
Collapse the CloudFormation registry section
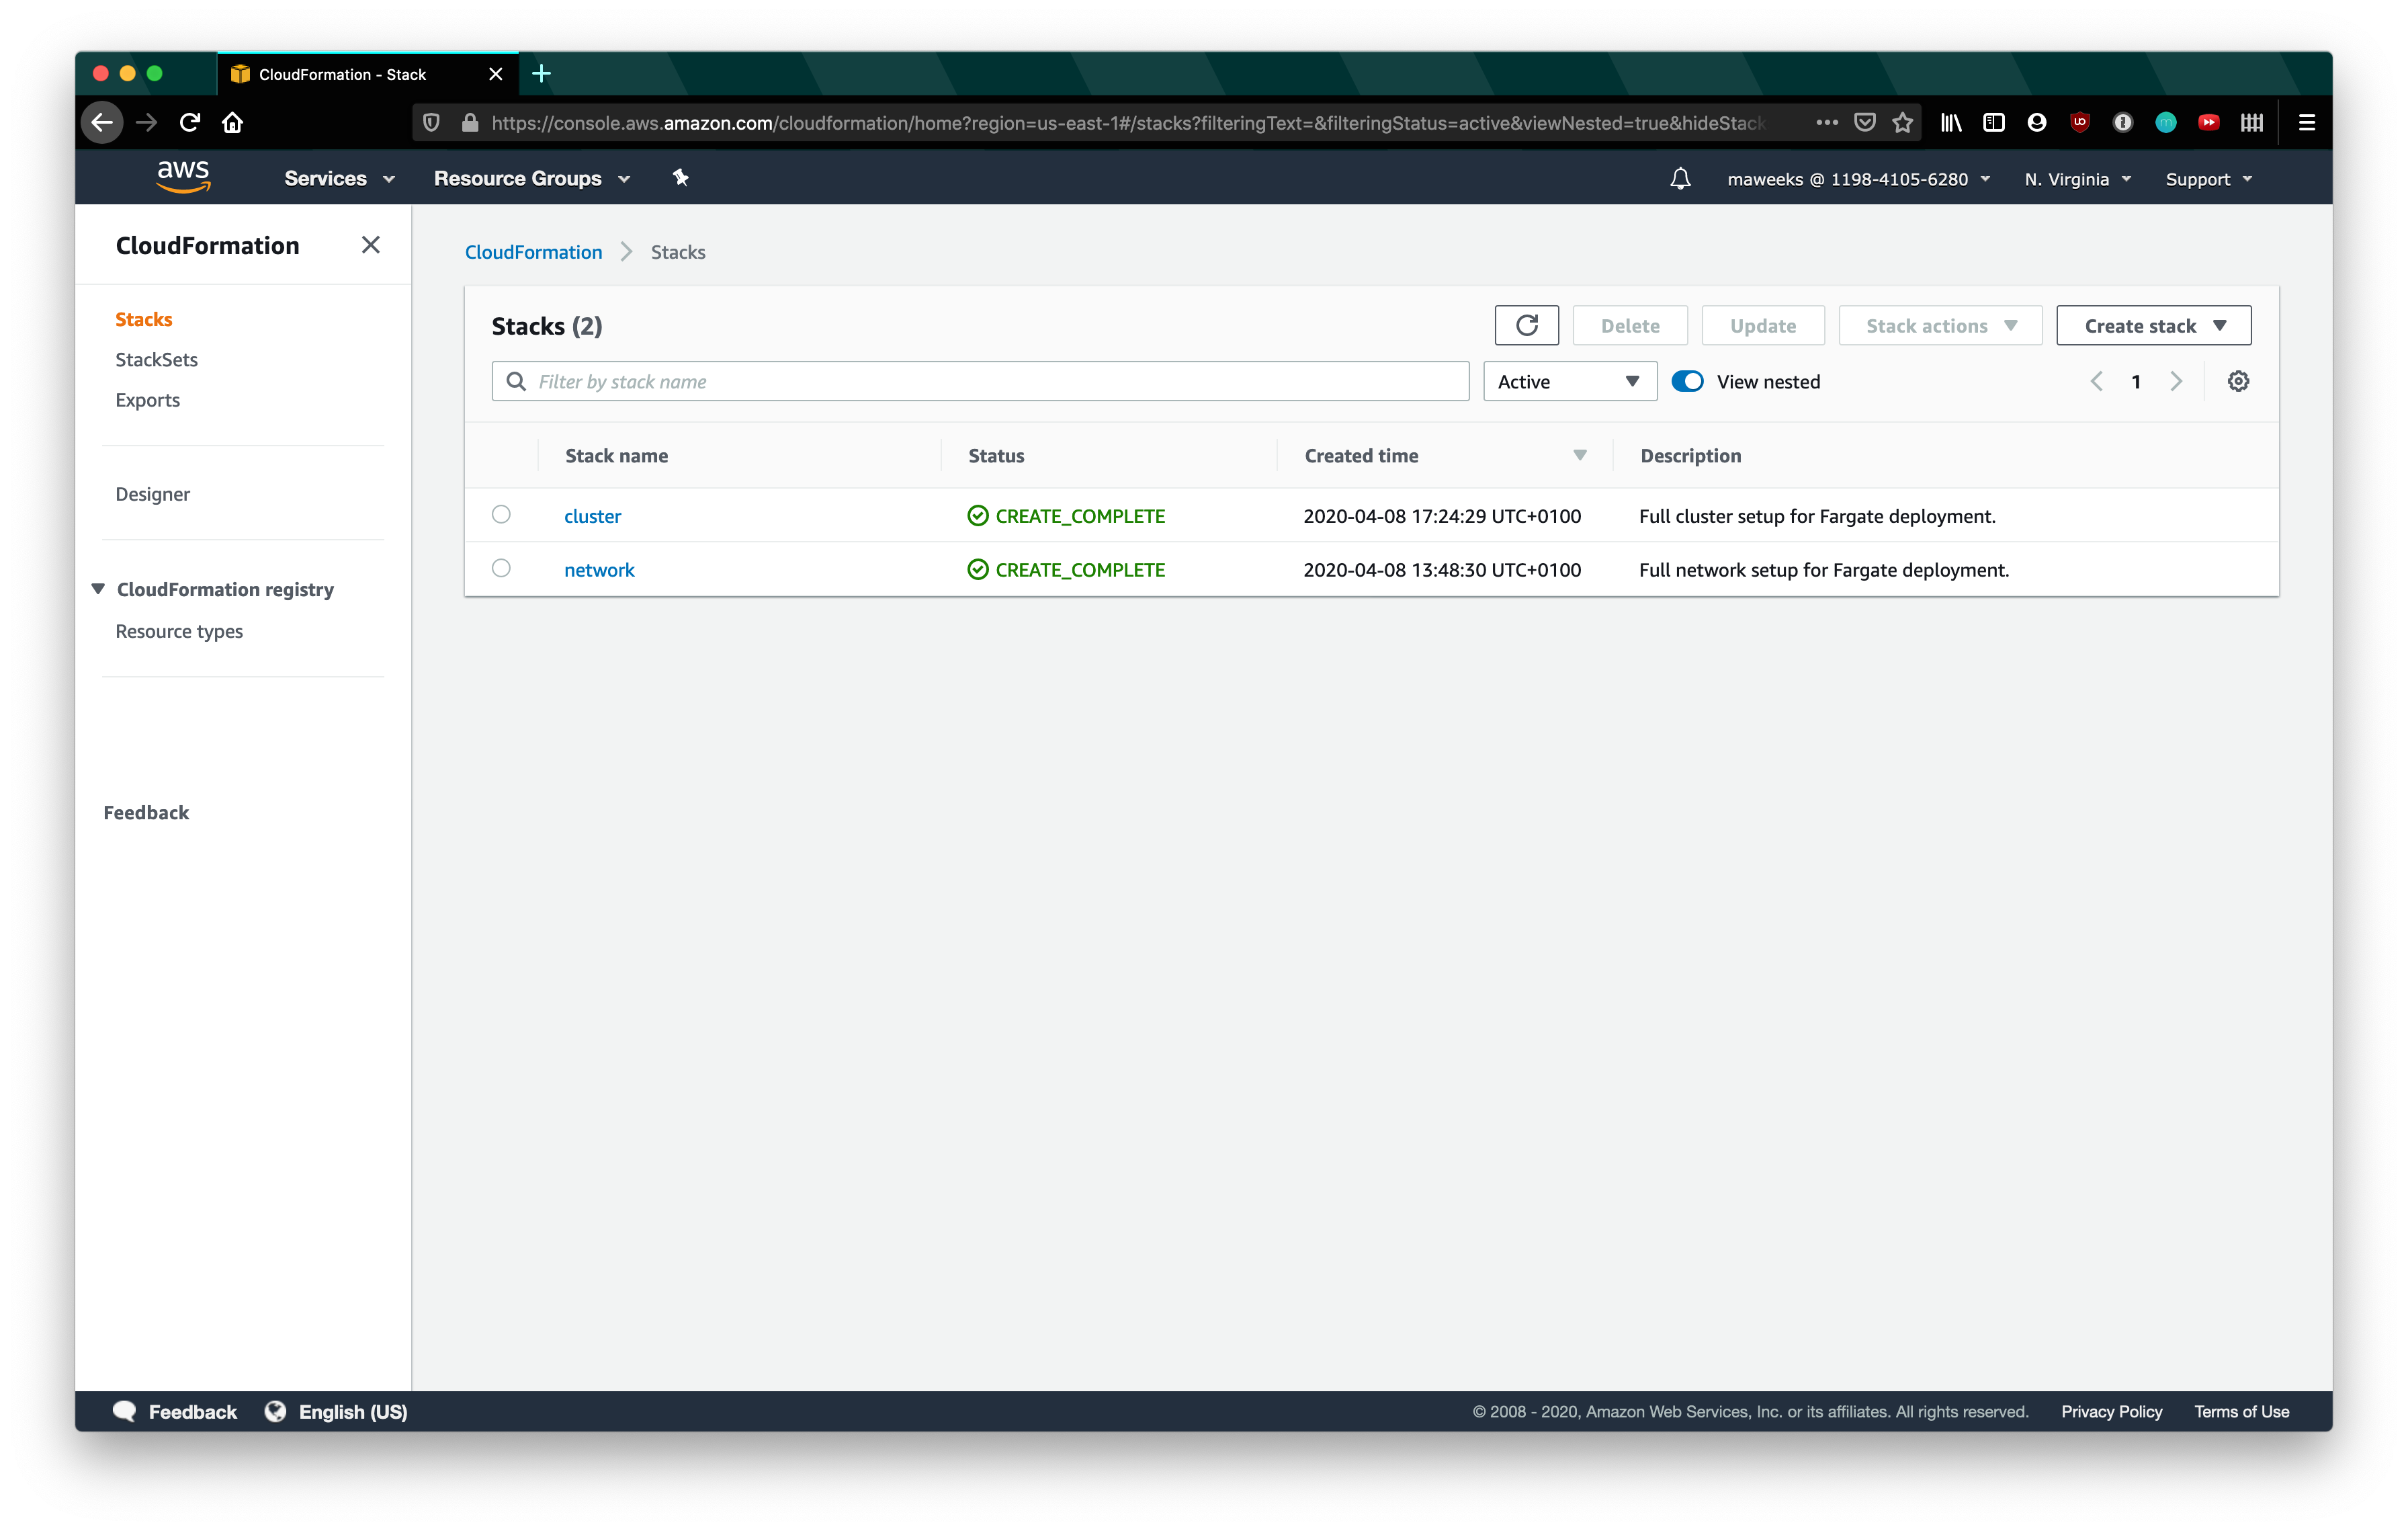[98, 589]
